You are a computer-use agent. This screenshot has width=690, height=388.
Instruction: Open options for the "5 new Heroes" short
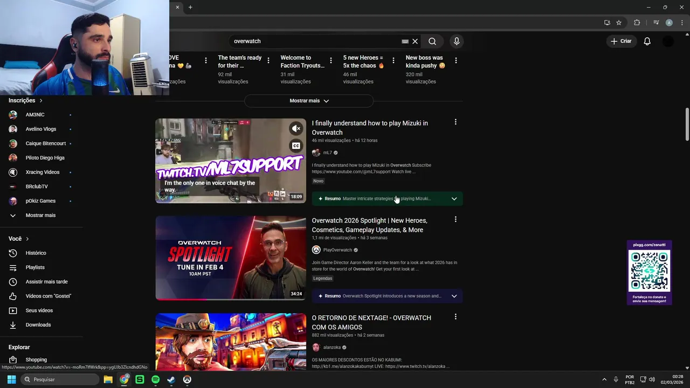[394, 60]
